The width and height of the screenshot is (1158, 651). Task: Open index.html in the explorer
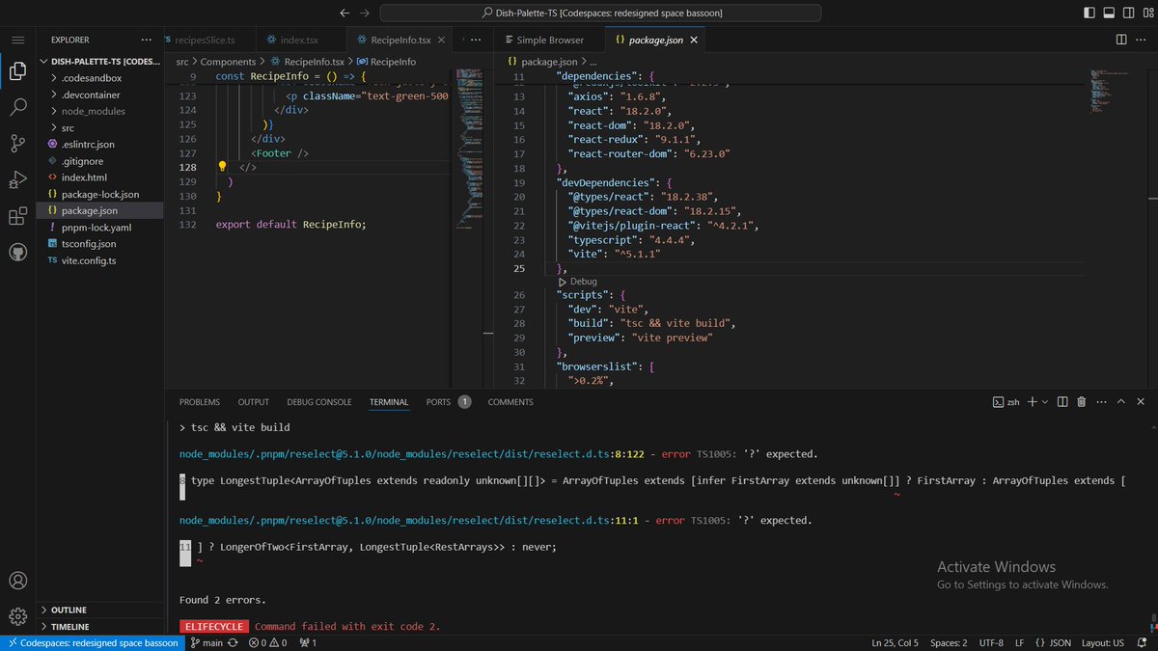coord(84,177)
